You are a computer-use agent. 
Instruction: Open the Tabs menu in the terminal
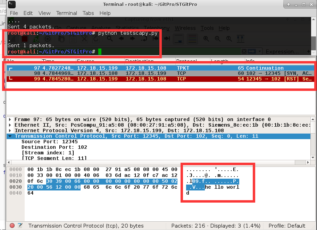pos(88,13)
